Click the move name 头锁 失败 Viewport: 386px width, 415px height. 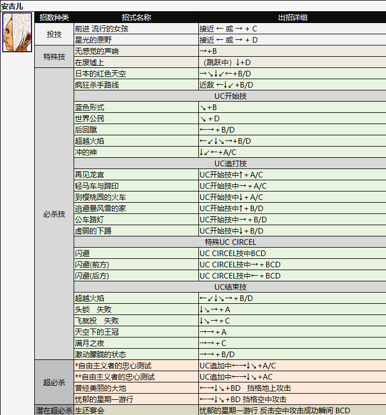click(93, 309)
